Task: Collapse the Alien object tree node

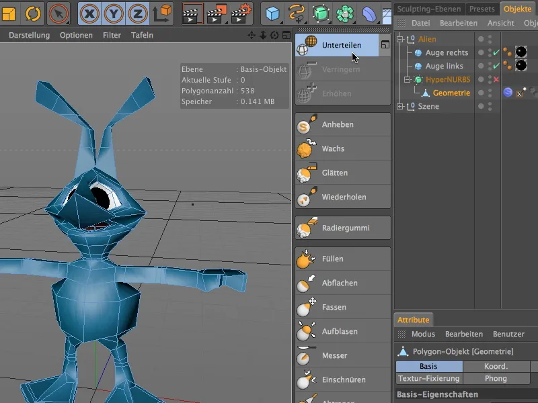Action: tap(399, 39)
